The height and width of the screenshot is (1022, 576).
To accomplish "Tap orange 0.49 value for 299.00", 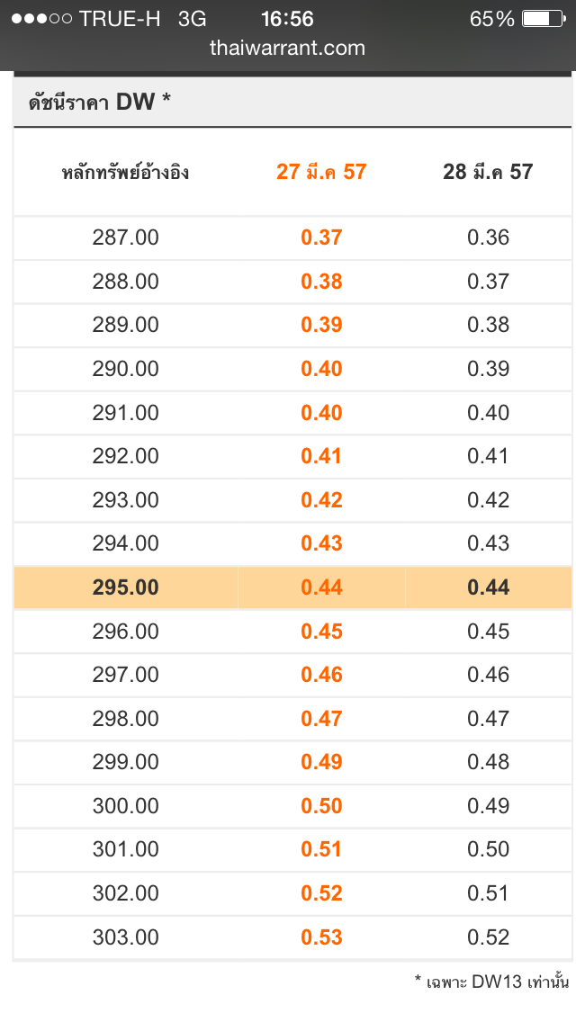I will coord(321,762).
